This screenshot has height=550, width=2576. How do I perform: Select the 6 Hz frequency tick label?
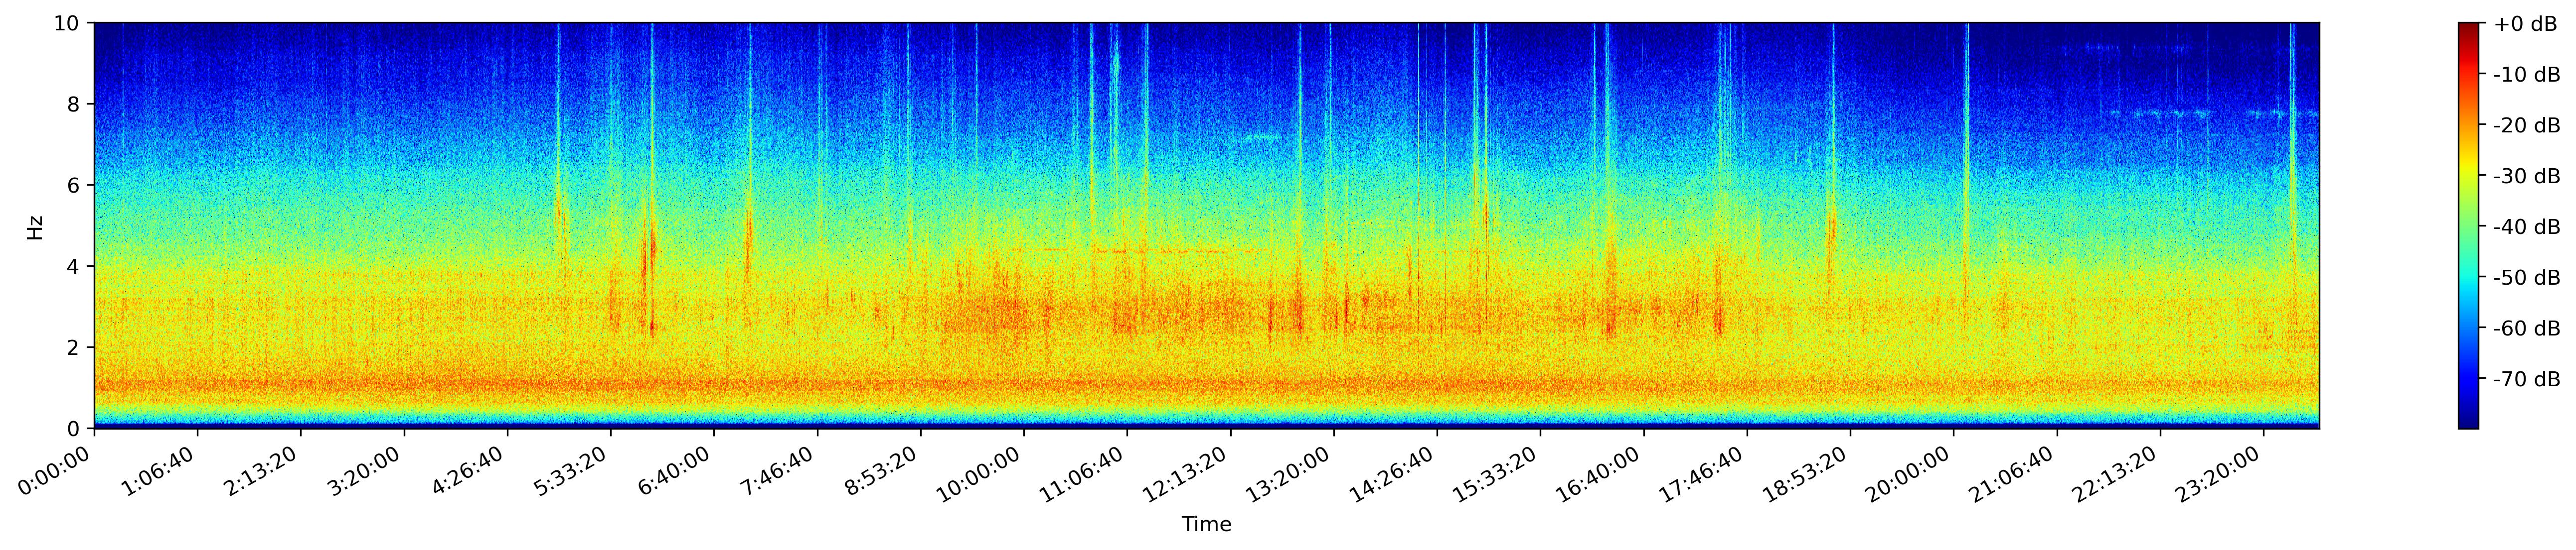pyautogui.click(x=75, y=186)
